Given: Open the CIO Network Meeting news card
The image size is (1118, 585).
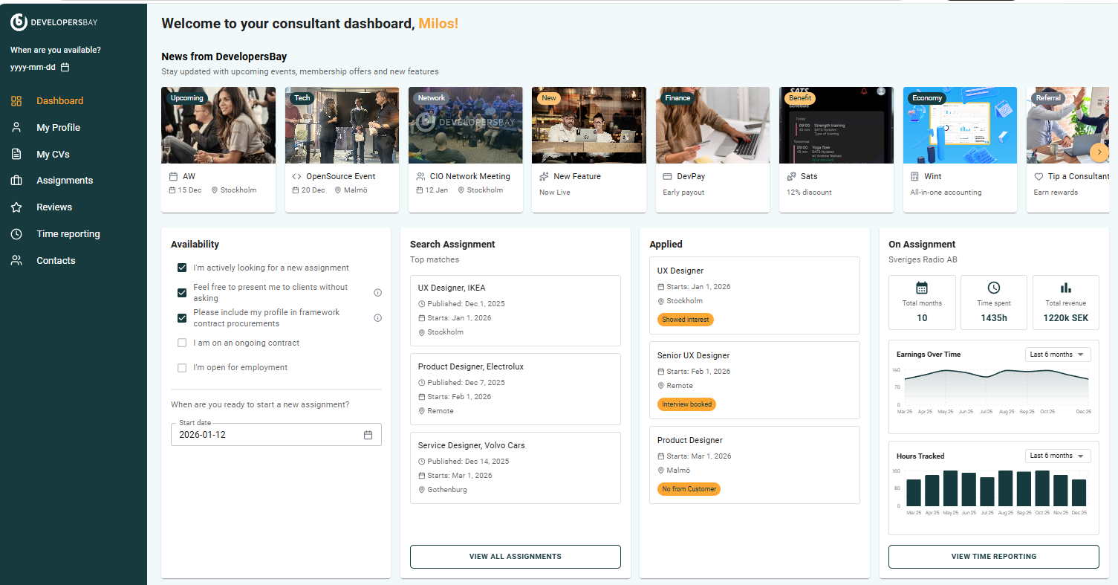Looking at the screenshot, I should click(465, 149).
